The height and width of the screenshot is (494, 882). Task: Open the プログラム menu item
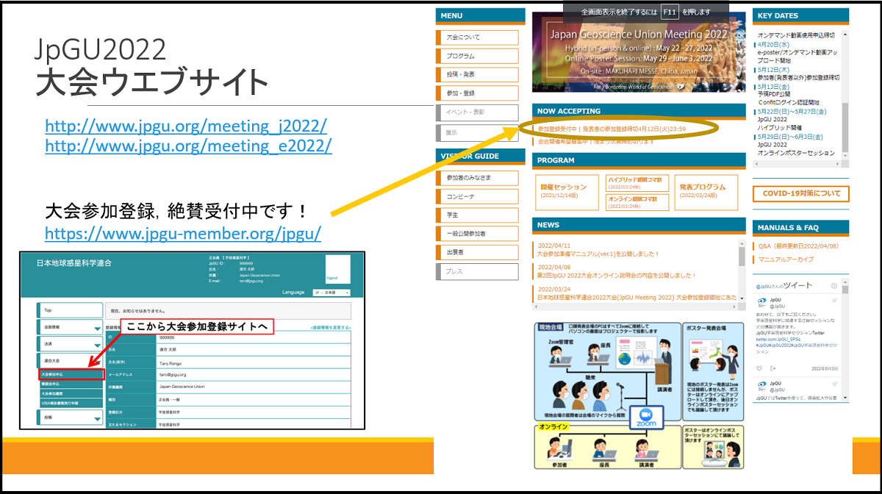(477, 56)
